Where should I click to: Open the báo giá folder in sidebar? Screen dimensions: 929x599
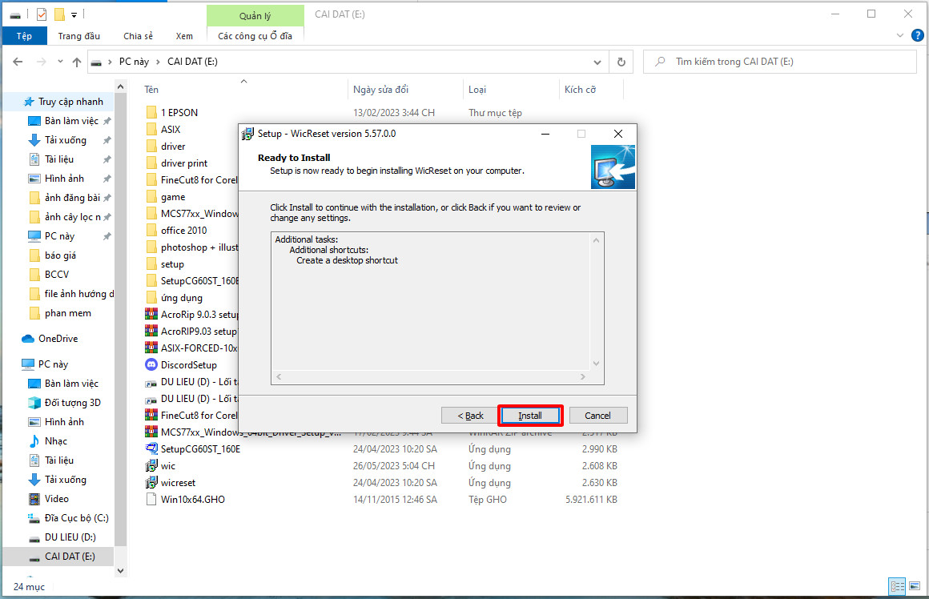tap(60, 255)
